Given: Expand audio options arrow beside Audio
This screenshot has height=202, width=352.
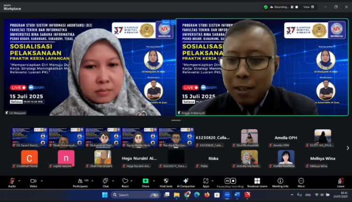Looking at the screenshot, I should pos(19,181).
